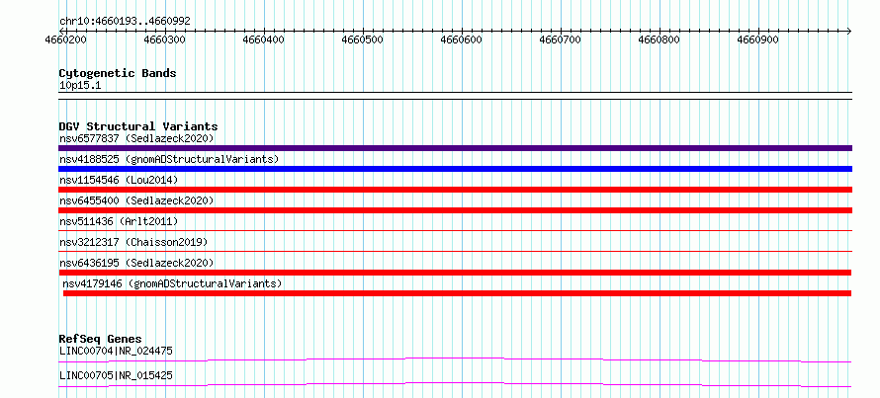Click the RefSeq Genes track title
The height and width of the screenshot is (398, 880).
pos(101,339)
